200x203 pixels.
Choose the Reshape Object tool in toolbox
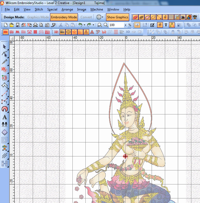[5, 54]
